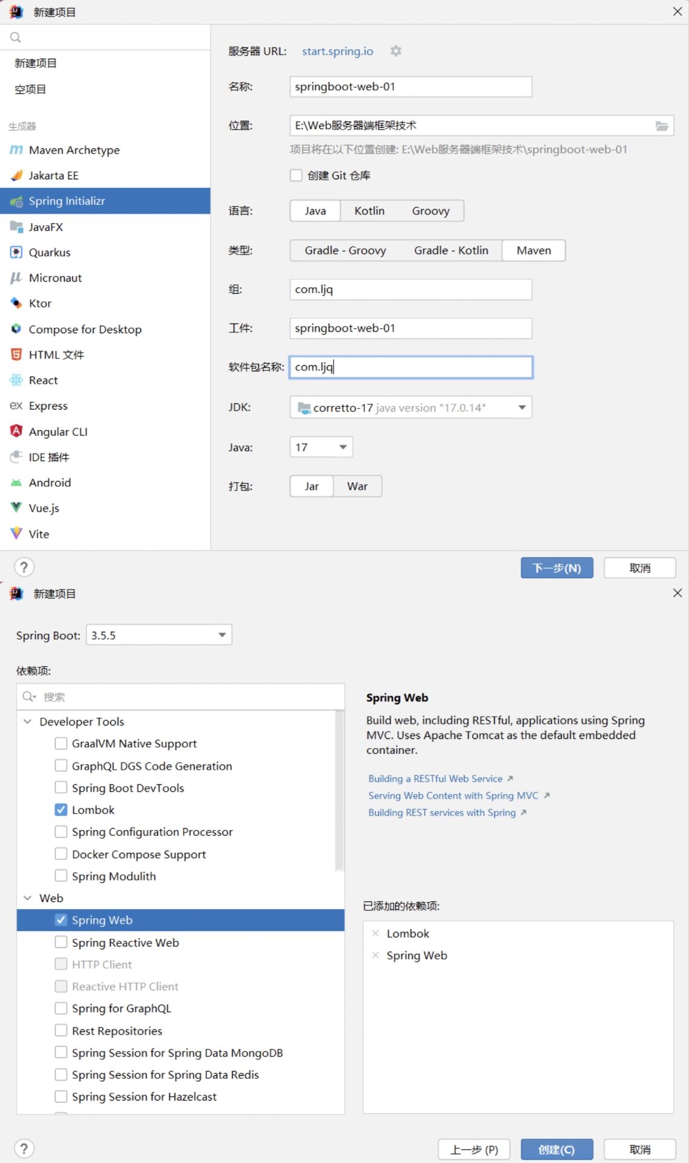Open server URL settings gear
Image resolution: width=689 pixels, height=1163 pixels.
click(x=396, y=51)
